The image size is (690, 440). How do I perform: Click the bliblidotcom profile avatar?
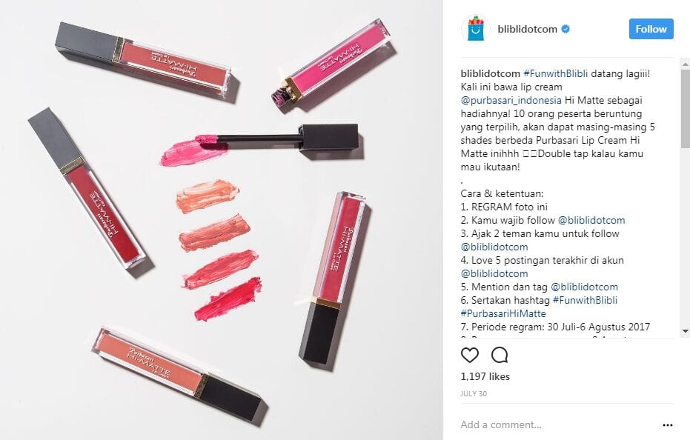tap(475, 29)
